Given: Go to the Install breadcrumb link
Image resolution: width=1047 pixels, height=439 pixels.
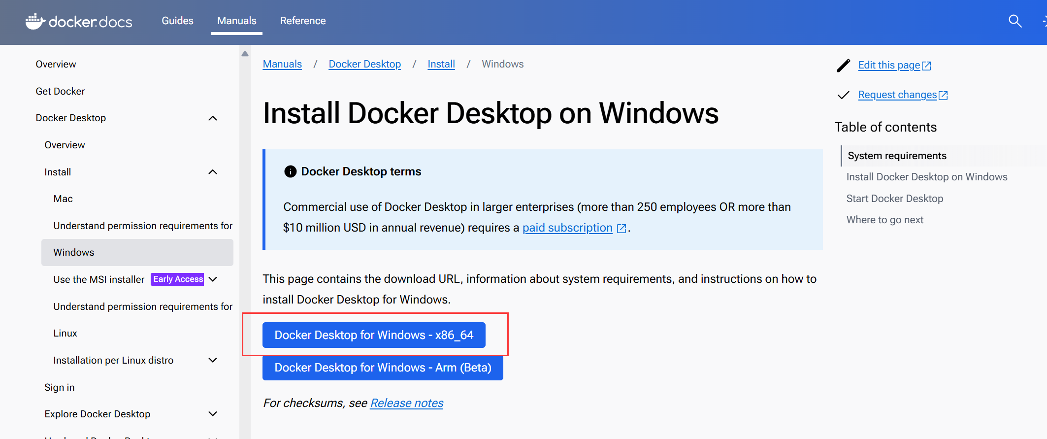Looking at the screenshot, I should coord(441,64).
